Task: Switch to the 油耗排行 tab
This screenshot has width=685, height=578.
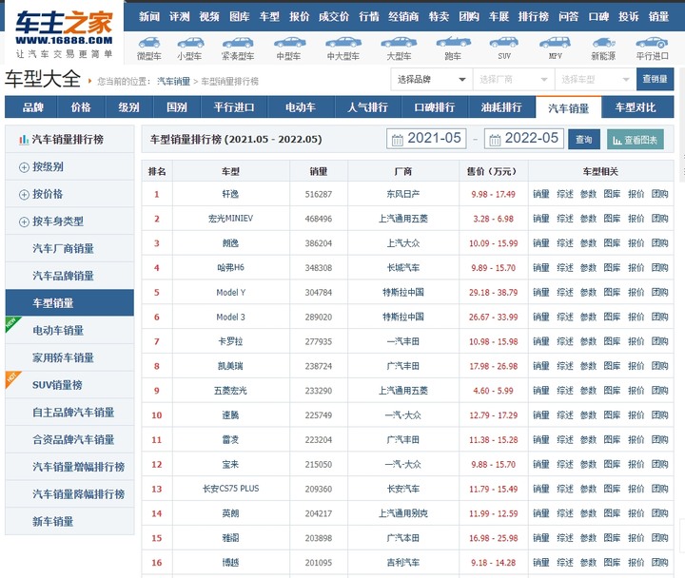Action: point(501,107)
